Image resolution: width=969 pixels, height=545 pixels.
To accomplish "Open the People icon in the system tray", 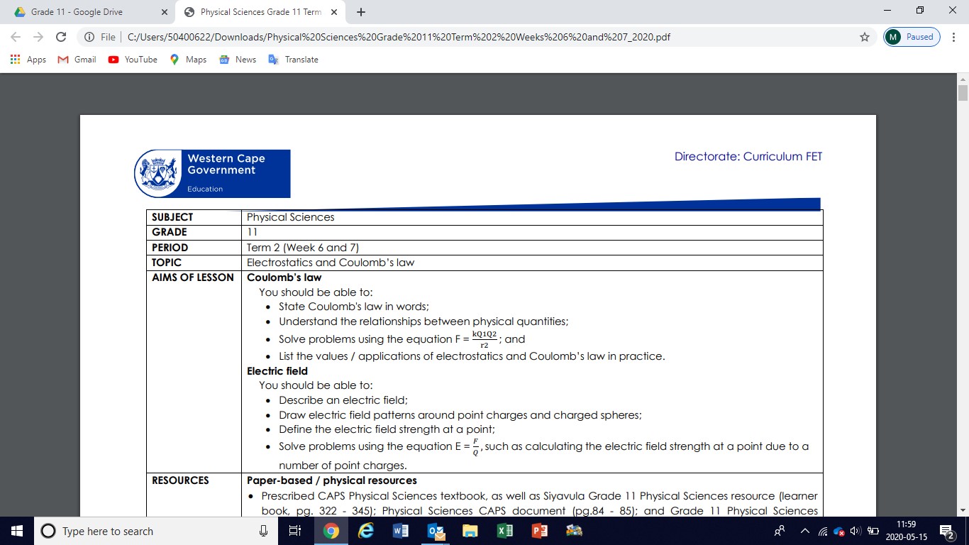I will [x=780, y=531].
